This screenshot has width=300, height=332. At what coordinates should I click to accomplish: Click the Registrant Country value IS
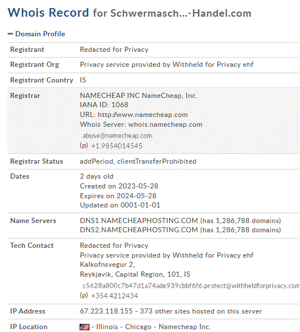(x=83, y=80)
